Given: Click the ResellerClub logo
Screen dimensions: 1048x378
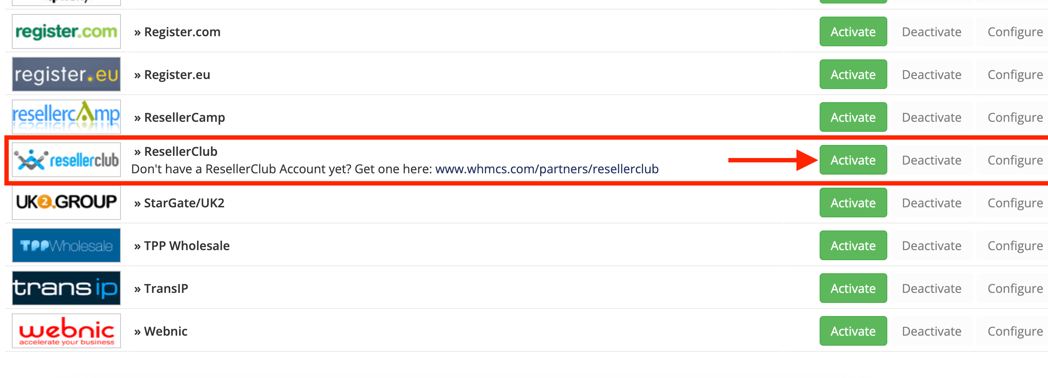Looking at the screenshot, I should (66, 160).
